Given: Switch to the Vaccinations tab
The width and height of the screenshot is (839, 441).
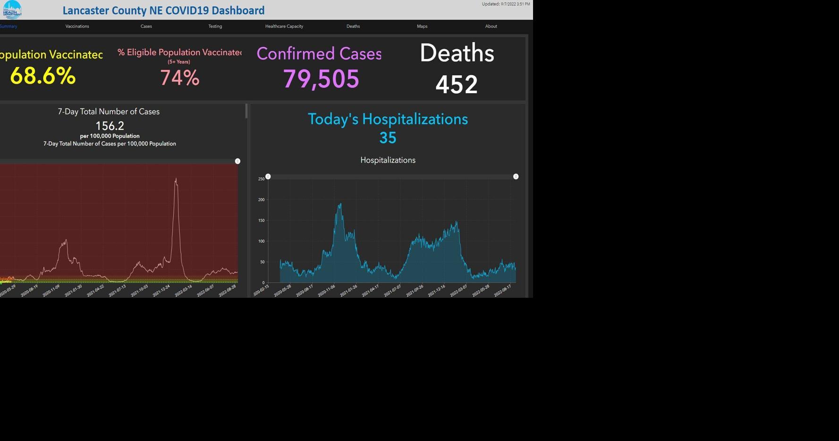Looking at the screenshot, I should [77, 26].
